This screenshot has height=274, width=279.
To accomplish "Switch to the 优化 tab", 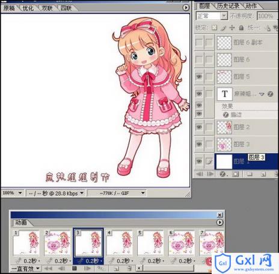I will click(28, 8).
